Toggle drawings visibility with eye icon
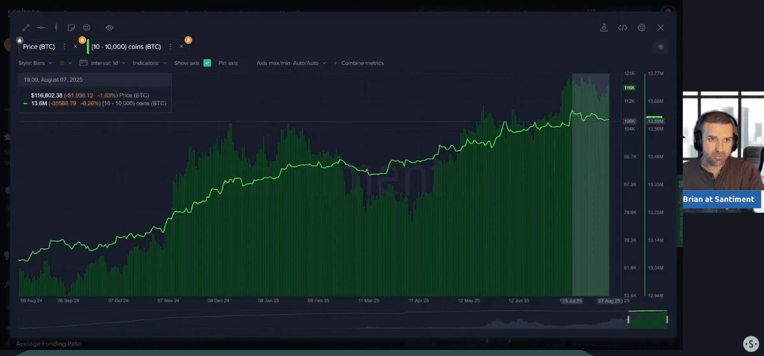The width and height of the screenshot is (764, 356). click(110, 28)
